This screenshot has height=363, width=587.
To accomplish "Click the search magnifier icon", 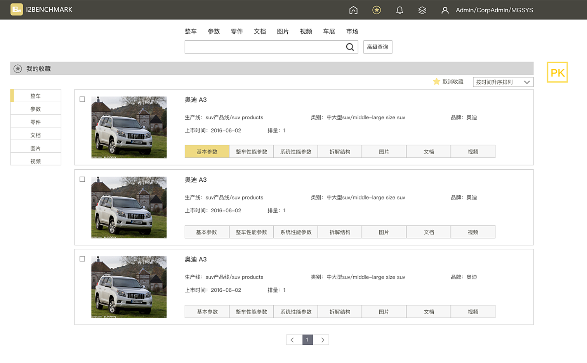I will tap(350, 47).
